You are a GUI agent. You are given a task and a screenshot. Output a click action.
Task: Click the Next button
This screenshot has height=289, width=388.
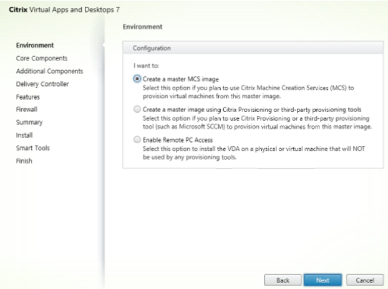click(x=323, y=280)
